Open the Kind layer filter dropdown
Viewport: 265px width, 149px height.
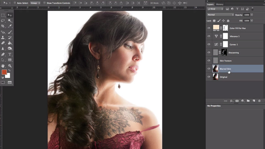[215, 9]
